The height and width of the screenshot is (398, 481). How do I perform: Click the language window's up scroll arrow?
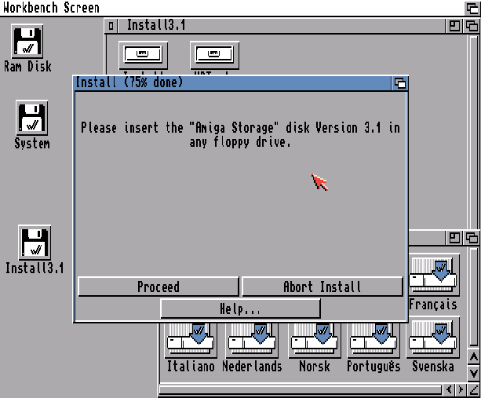(473, 357)
